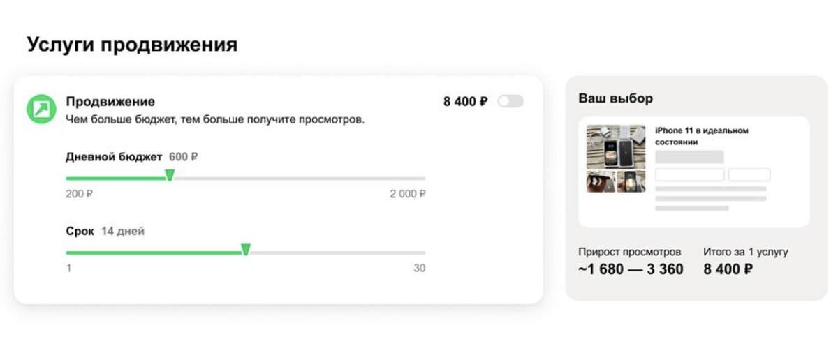Open the small bottom-right listing photo
The width and height of the screenshot is (838, 339).
coord(631,181)
